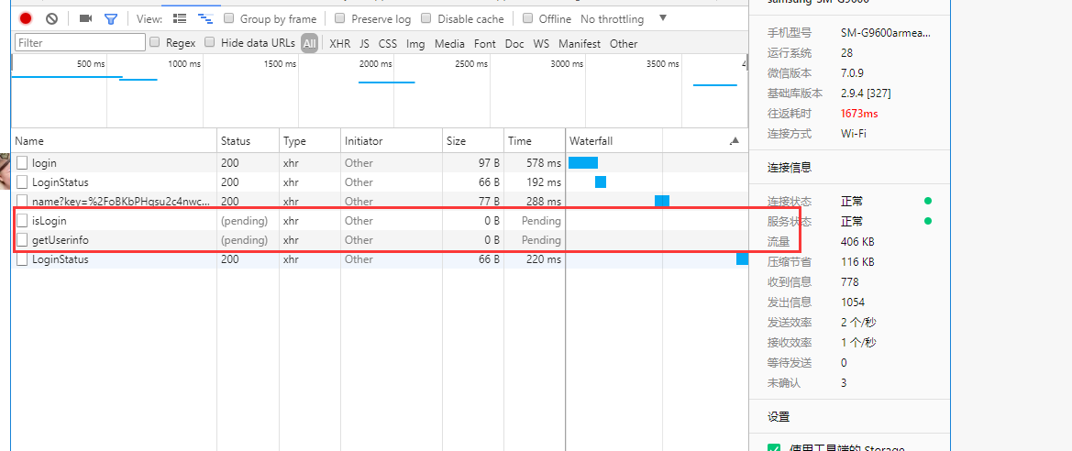Toggle the overview display icon

(204, 18)
